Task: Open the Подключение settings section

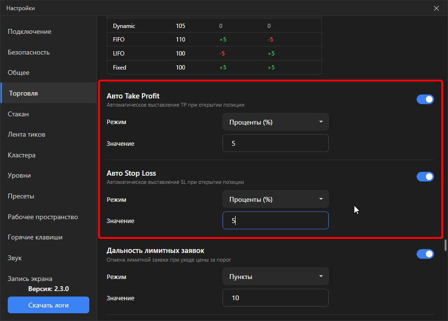Action: point(49,32)
